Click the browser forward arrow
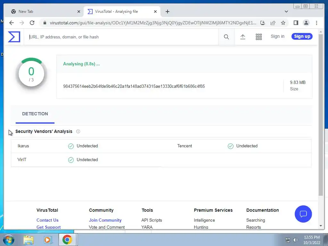 click(22, 23)
